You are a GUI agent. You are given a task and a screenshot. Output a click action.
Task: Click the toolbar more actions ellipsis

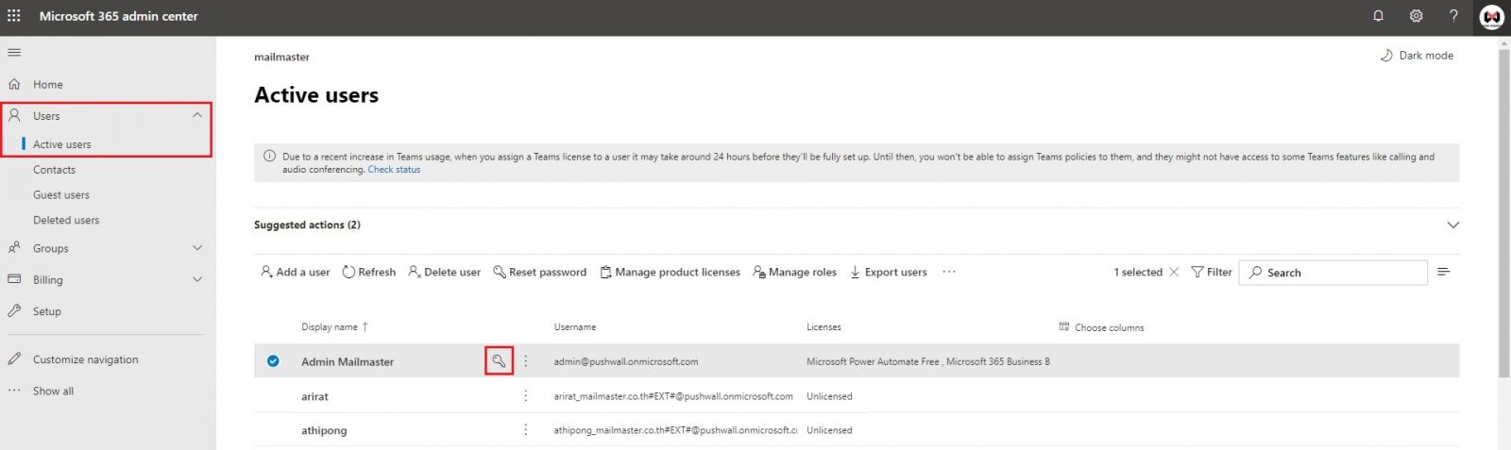coord(949,272)
